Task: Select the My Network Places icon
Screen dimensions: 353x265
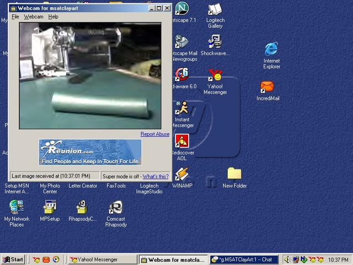Action: [x=17, y=207]
